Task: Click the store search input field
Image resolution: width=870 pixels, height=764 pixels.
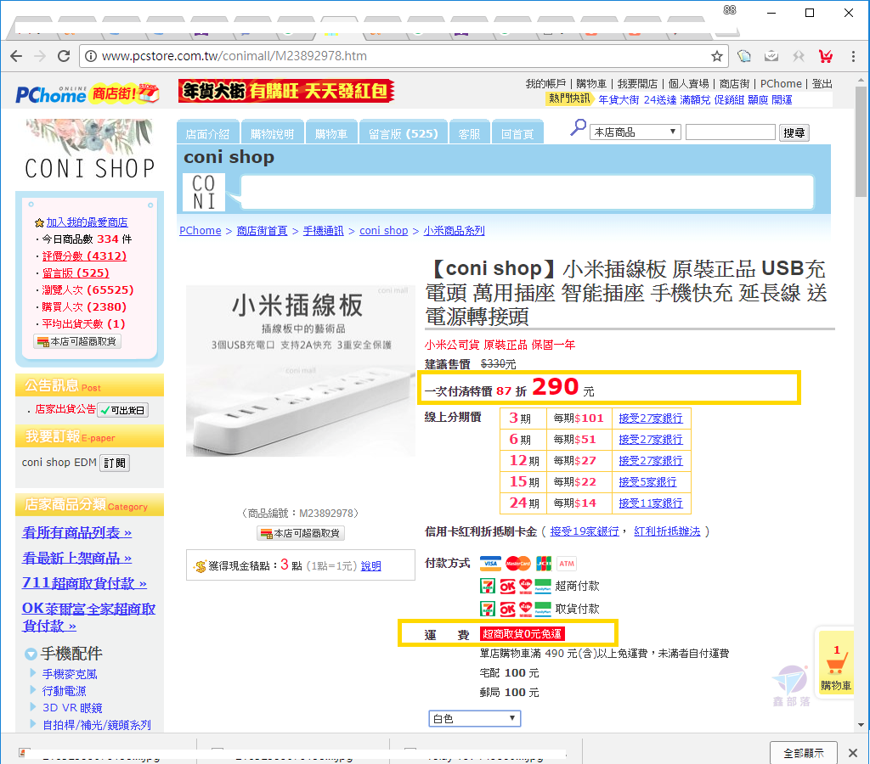Action: coord(730,132)
